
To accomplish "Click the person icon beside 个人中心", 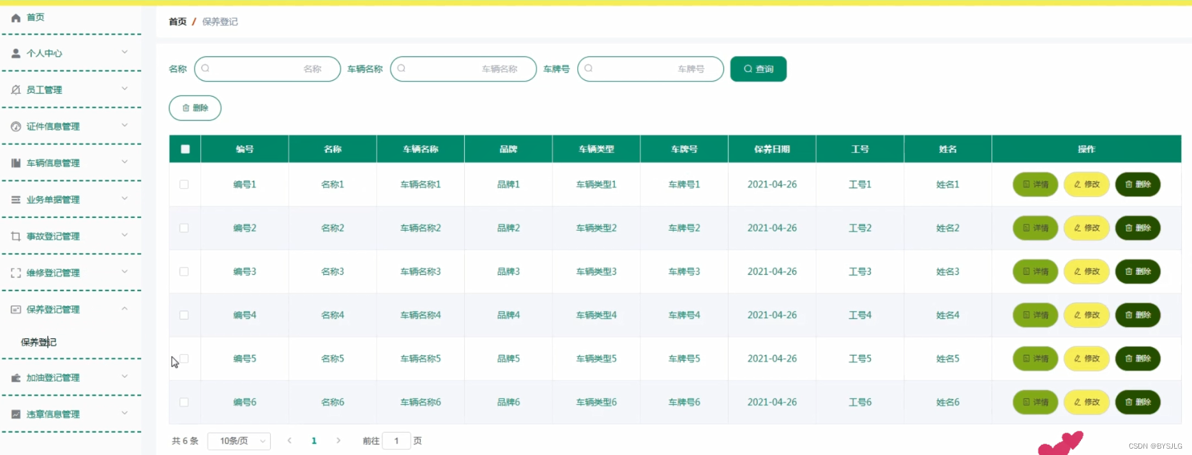I will pos(16,54).
